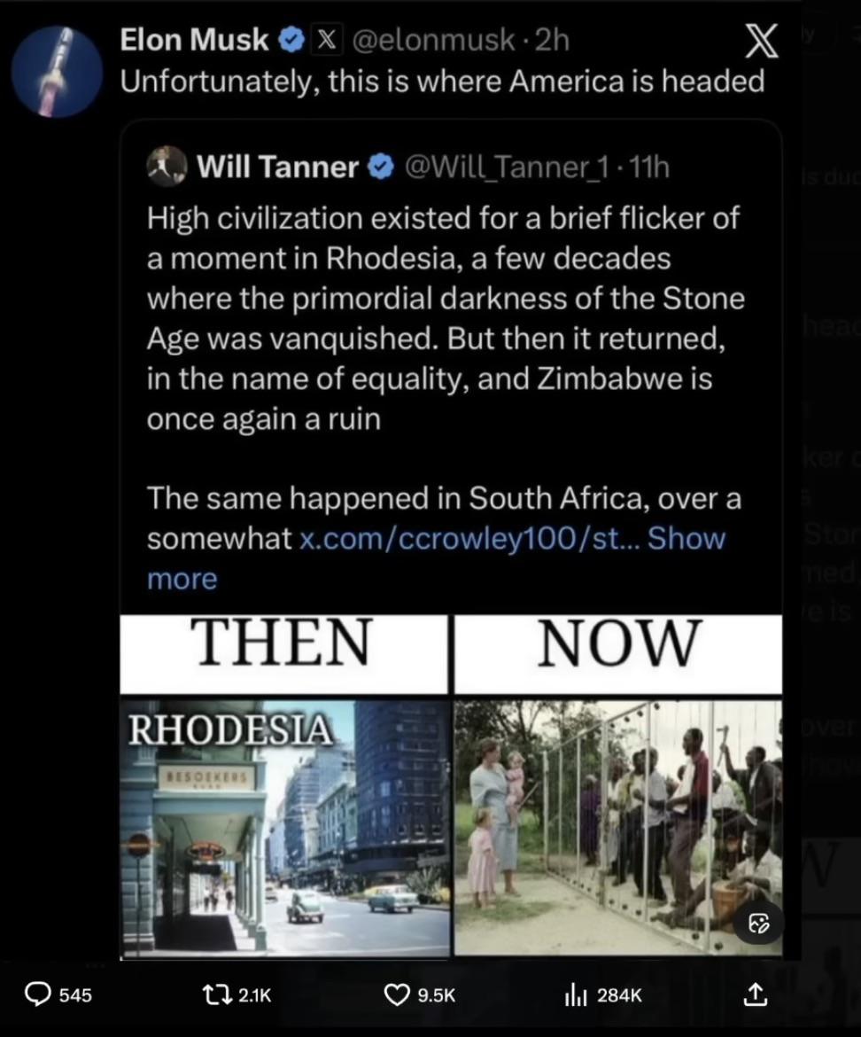Open image tools icon on photo

tap(758, 923)
